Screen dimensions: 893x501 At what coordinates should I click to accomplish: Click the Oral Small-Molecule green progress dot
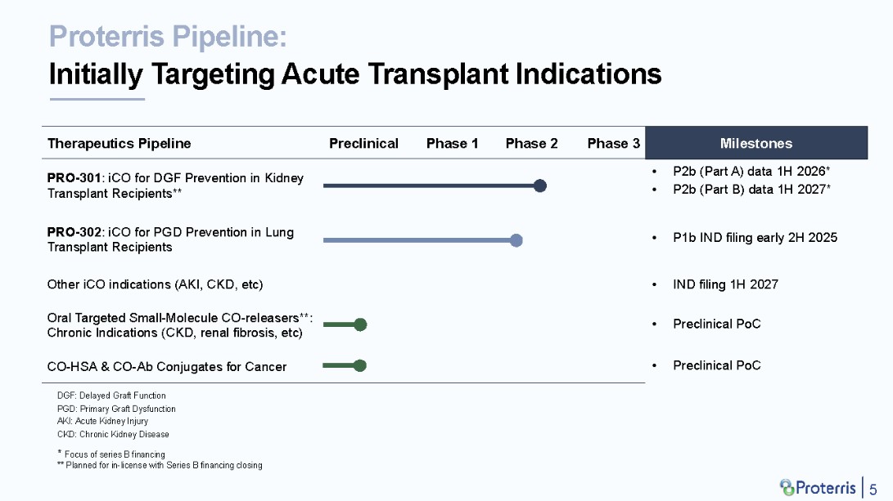[360, 324]
